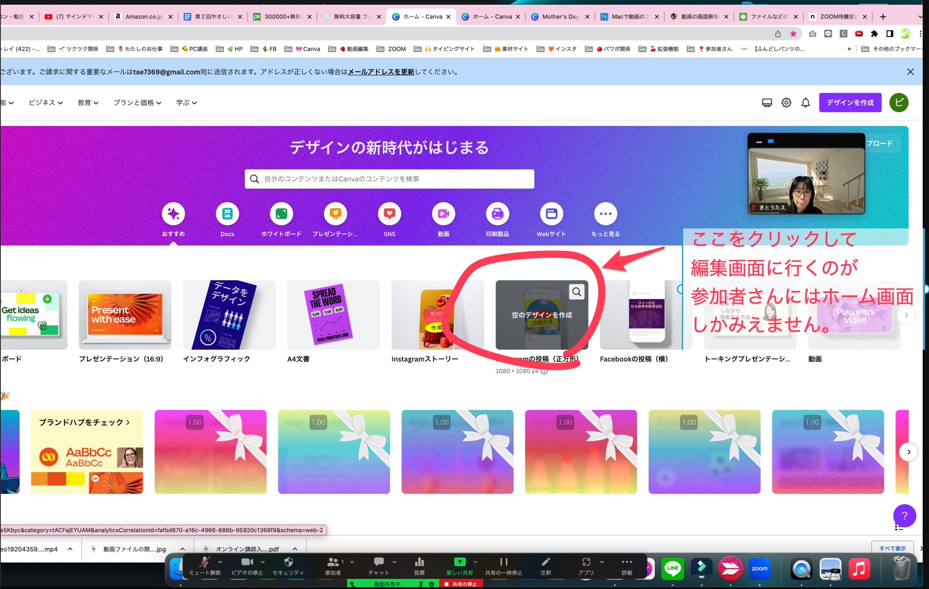The height and width of the screenshot is (589, 929).
Task: Toggle the Chrome side panel icon
Action: pyautogui.click(x=890, y=34)
